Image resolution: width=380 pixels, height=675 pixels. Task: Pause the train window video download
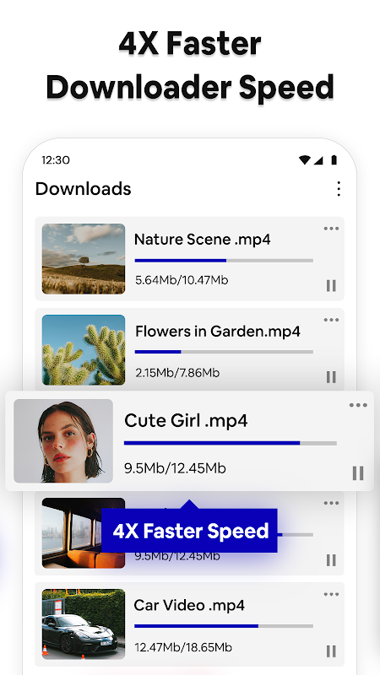[x=331, y=560]
